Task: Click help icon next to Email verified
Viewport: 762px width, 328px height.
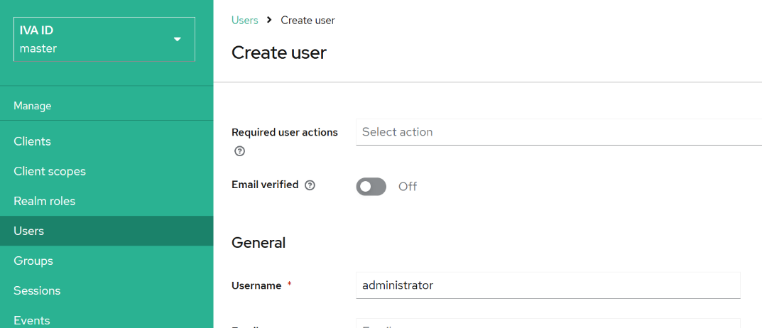Action: tap(310, 185)
